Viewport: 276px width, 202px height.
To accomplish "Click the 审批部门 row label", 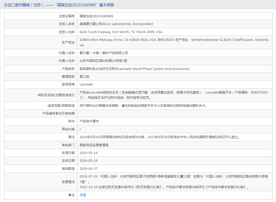I will (68, 145).
